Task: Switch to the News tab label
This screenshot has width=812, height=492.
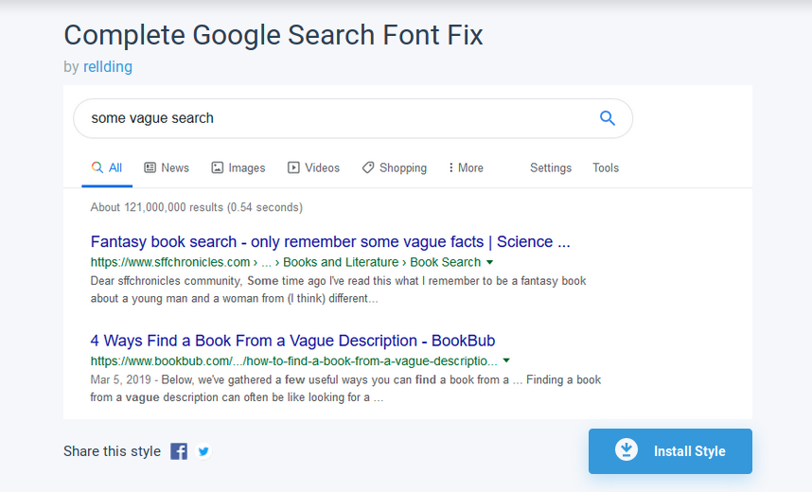Action: 175,167
